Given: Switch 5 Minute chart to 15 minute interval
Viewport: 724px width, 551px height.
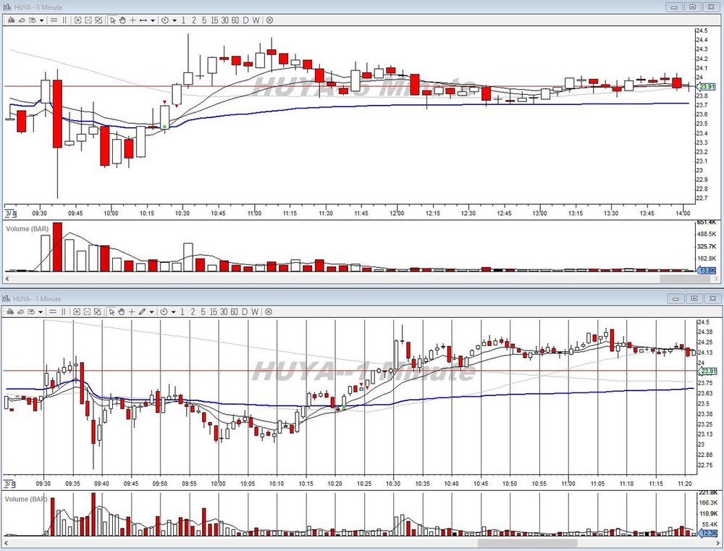Looking at the screenshot, I should 215,20.
